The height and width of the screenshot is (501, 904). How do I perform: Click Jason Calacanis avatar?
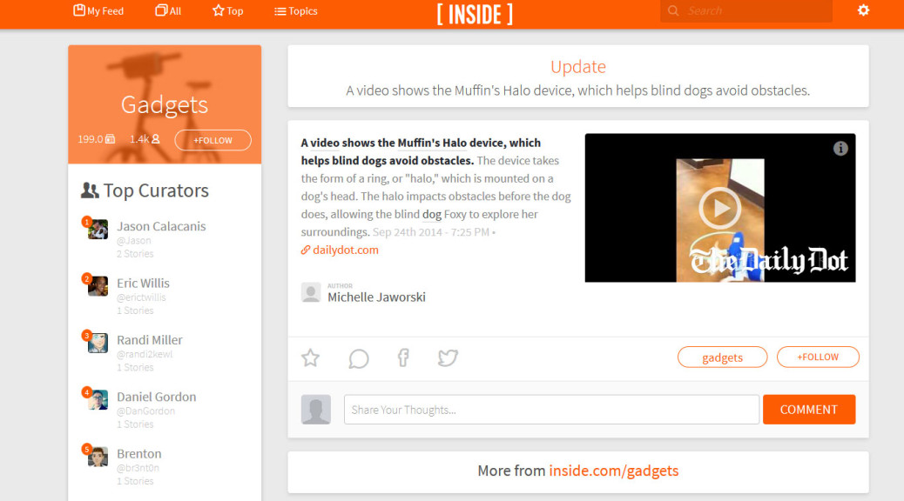(98, 230)
